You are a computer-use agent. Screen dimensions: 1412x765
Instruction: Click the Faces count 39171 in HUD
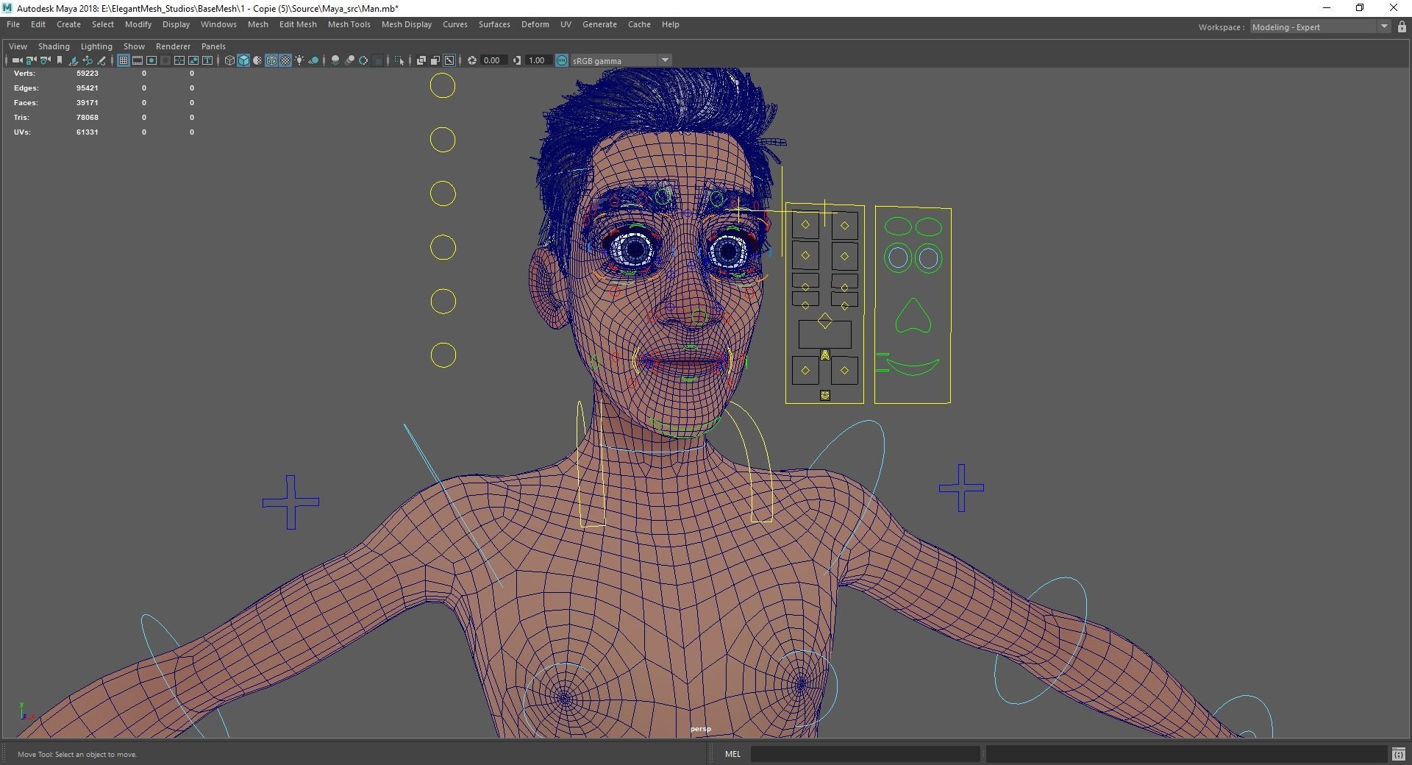click(87, 103)
